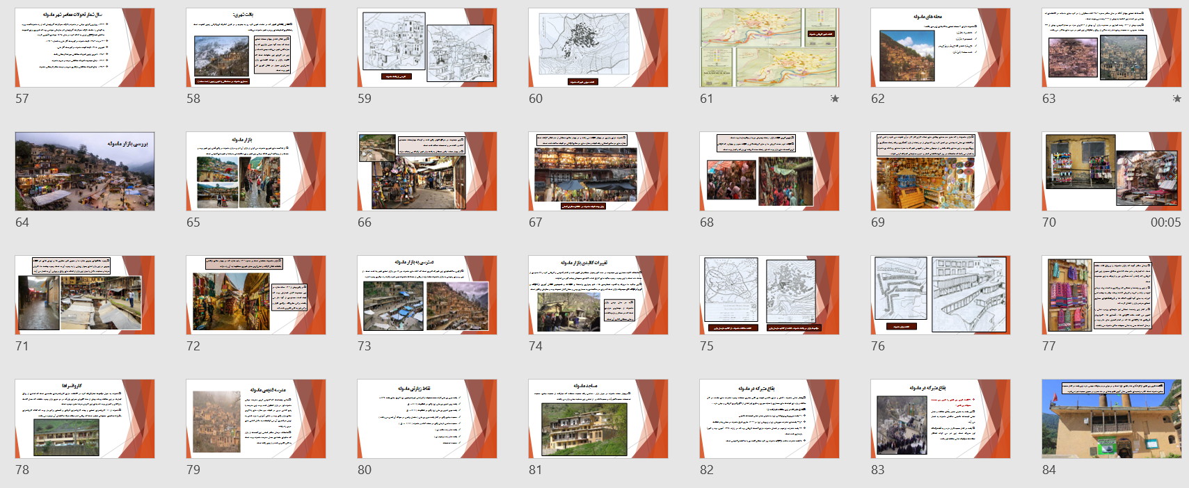Select slide 75 with two site plan maps
This screenshot has width=1189, height=488.
point(769,295)
